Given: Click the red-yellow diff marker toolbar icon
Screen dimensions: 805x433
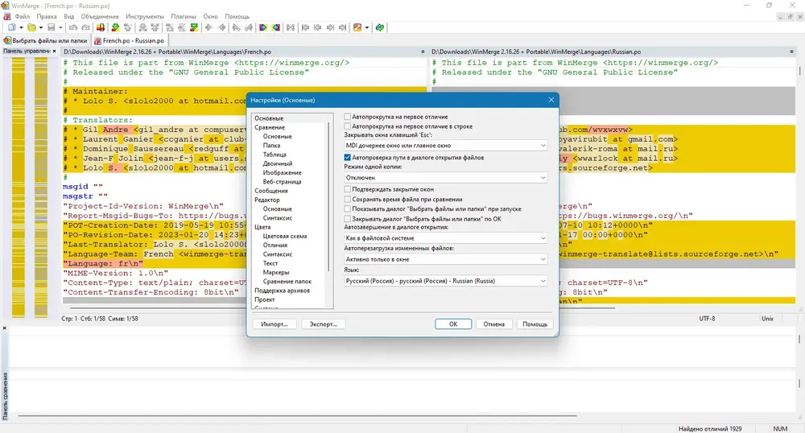Looking at the screenshot, I should coord(100,27).
